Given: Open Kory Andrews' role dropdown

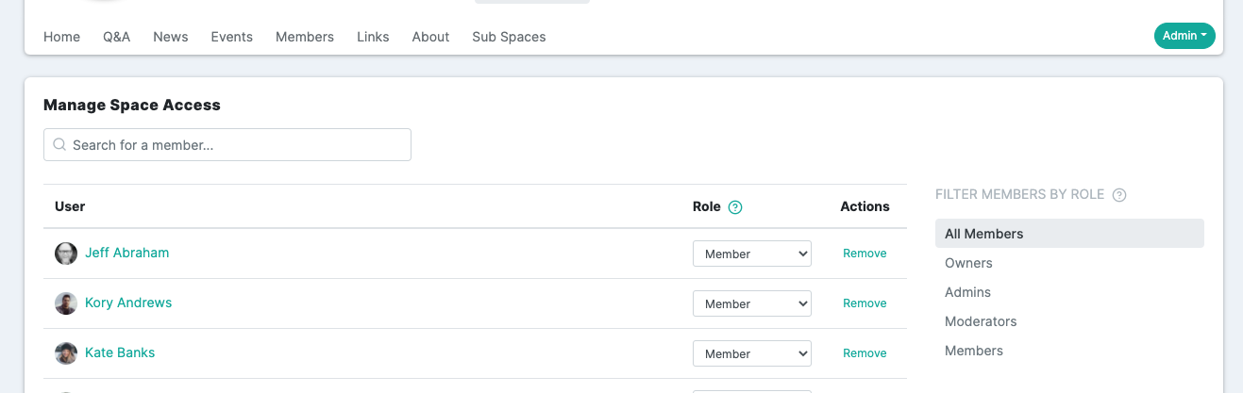Looking at the screenshot, I should tap(752, 303).
